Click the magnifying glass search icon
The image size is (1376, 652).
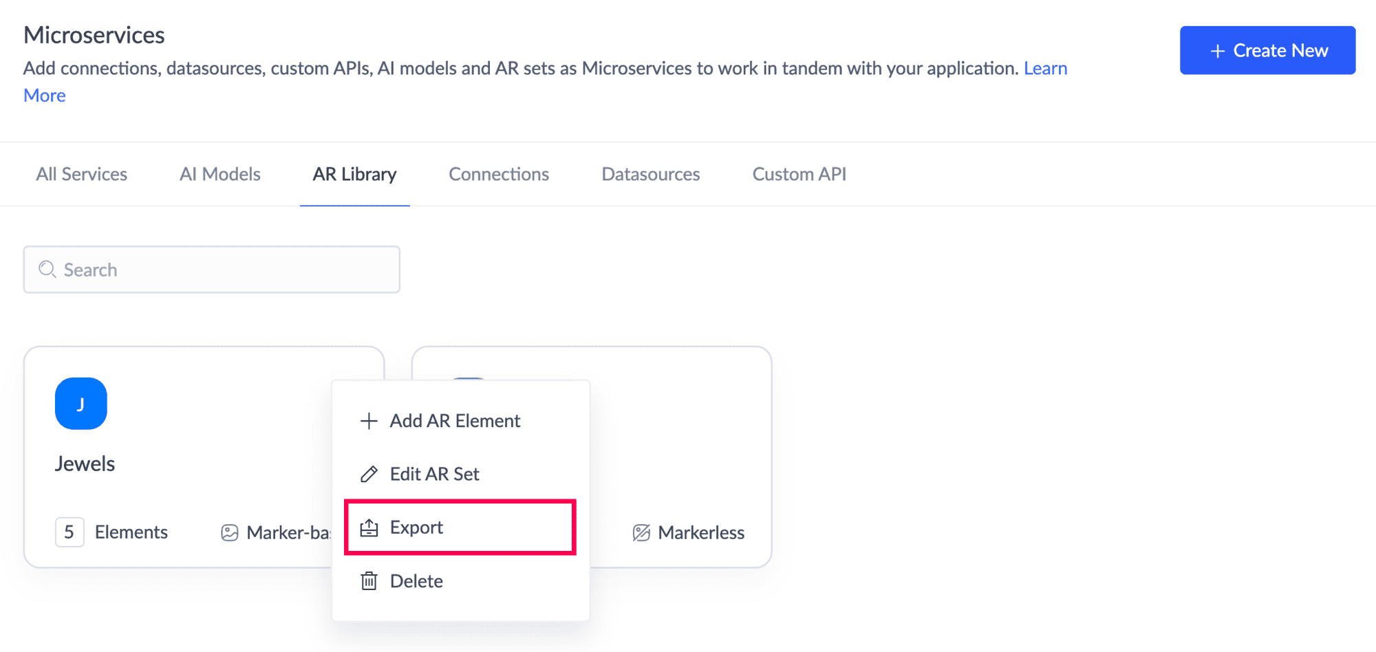tap(47, 270)
